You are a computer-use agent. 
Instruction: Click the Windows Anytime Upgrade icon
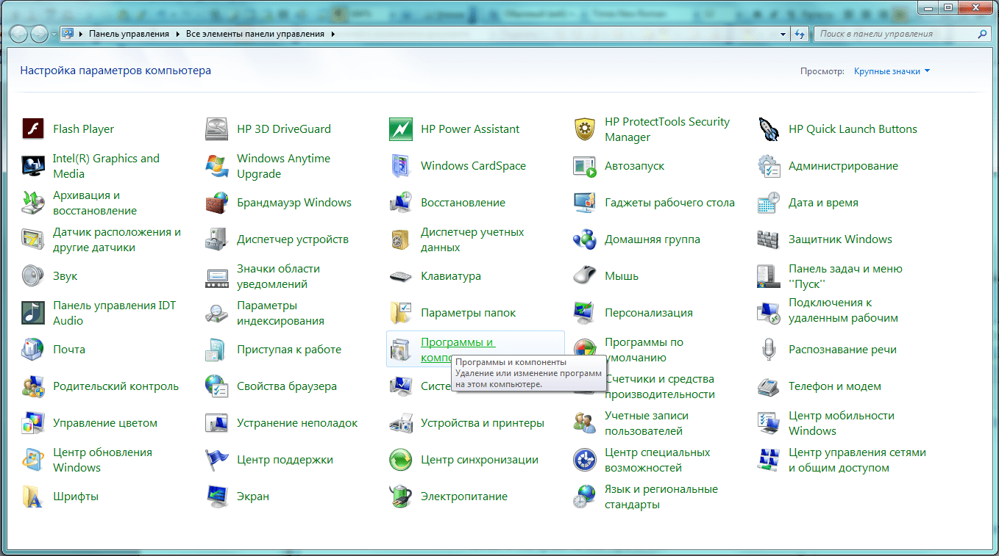pyautogui.click(x=217, y=166)
